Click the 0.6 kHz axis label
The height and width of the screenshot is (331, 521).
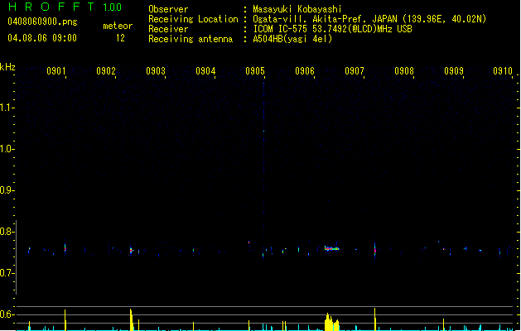(7, 314)
